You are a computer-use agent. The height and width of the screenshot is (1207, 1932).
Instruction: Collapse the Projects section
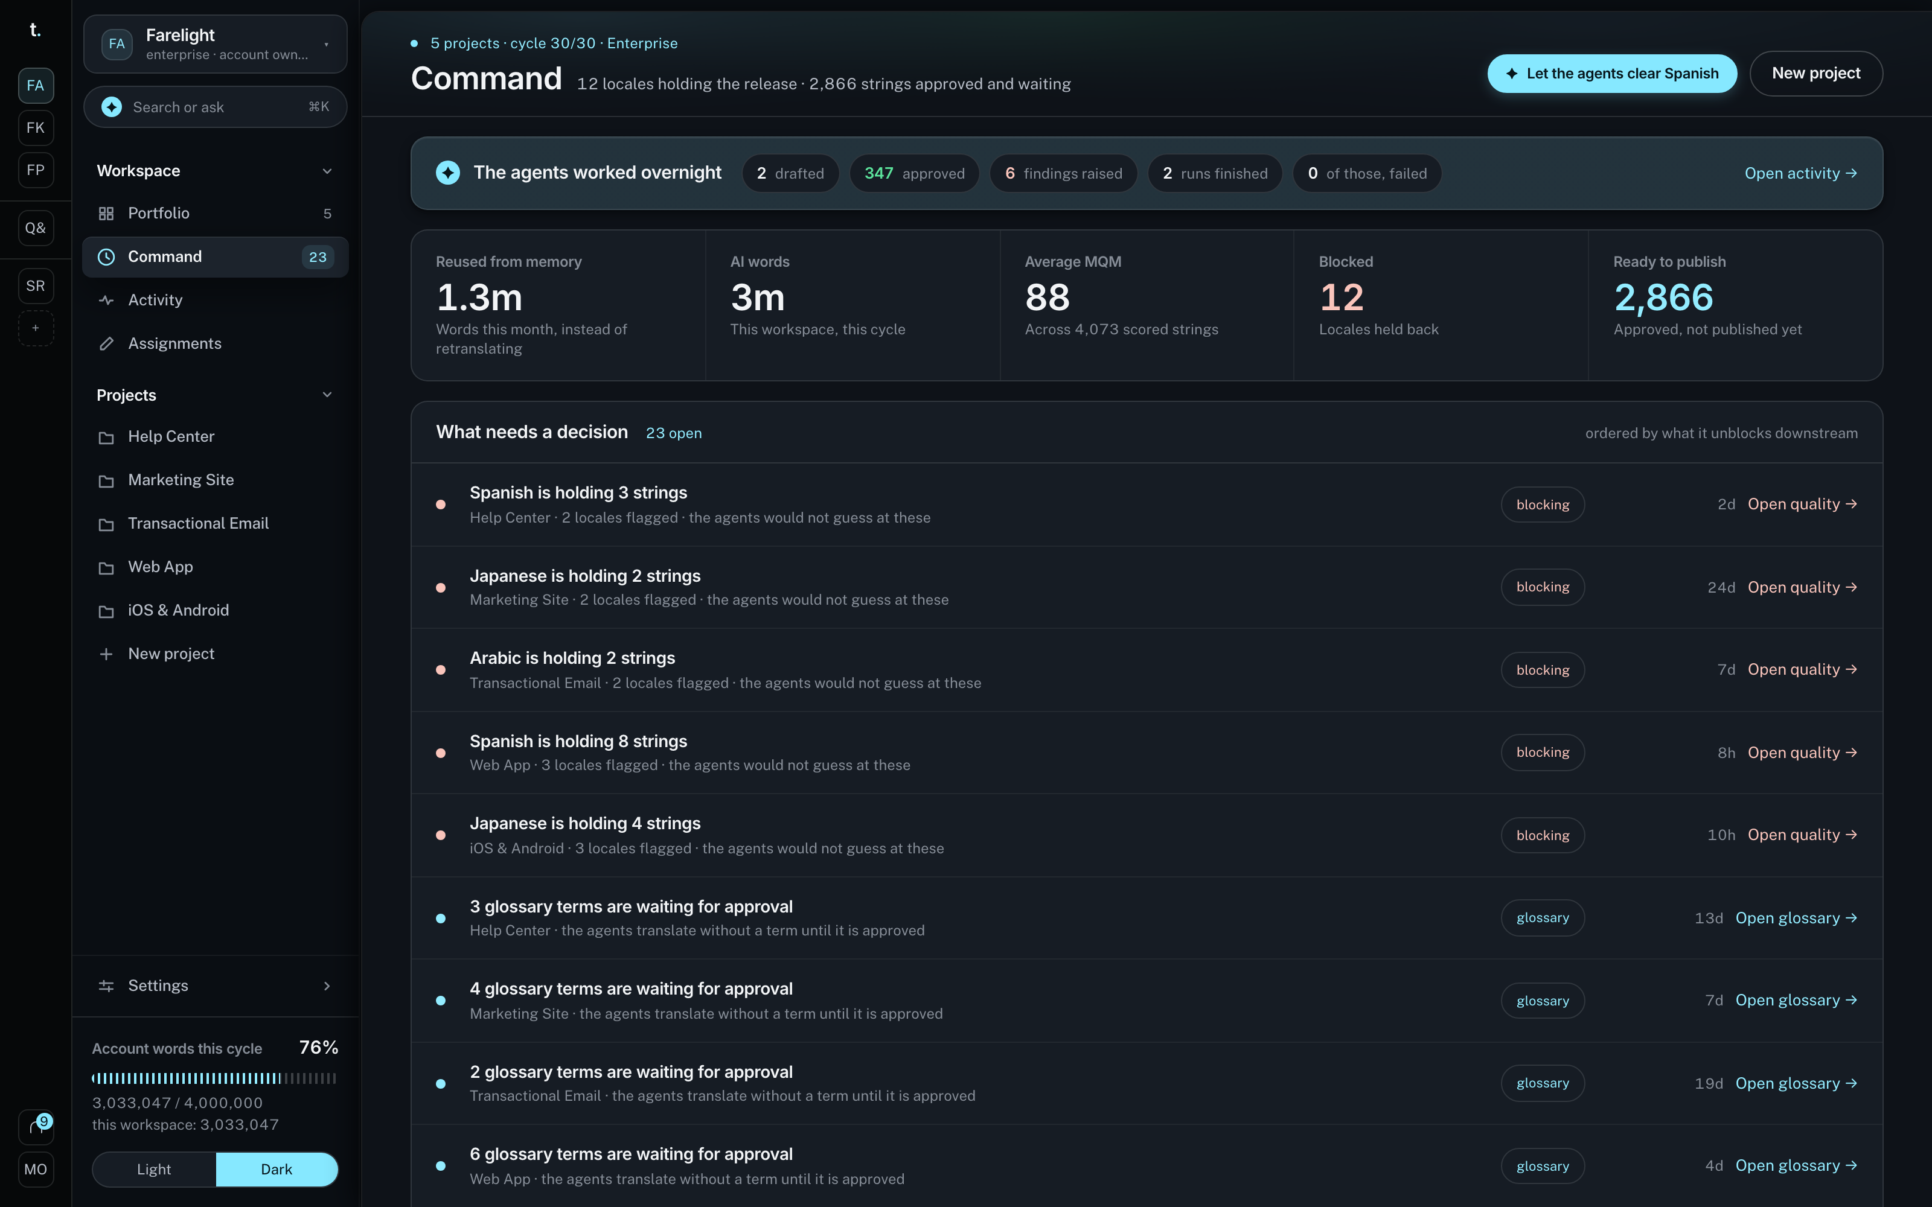[x=327, y=395]
